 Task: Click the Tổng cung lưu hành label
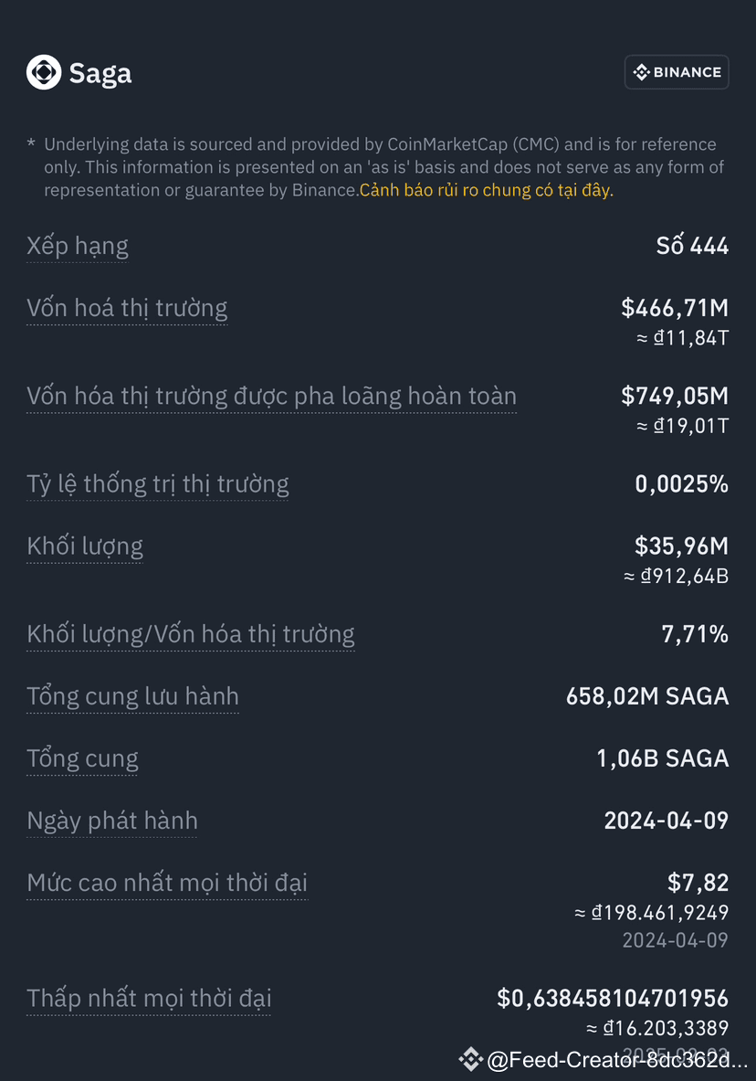[132, 695]
